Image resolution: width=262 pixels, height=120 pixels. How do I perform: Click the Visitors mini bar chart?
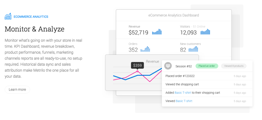[205, 32]
